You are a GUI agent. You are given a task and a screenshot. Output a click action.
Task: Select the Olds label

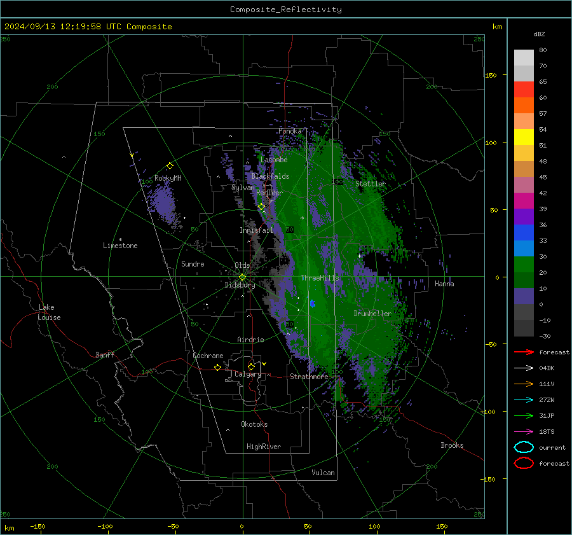[242, 265]
